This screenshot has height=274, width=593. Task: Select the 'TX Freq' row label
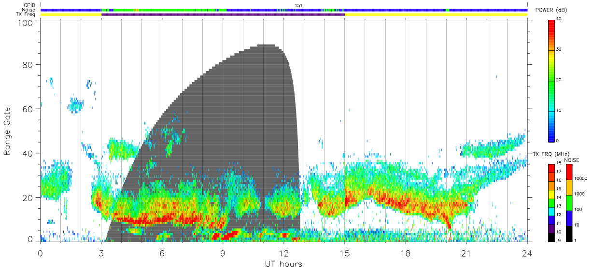pyautogui.click(x=27, y=14)
